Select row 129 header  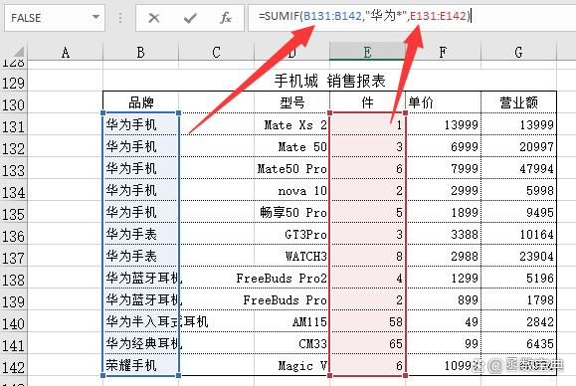[x=14, y=83]
